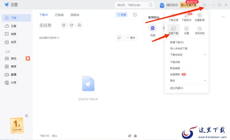230x140 pixels.
Task: Hit the magnifier search icon
Action: tap(151, 5)
